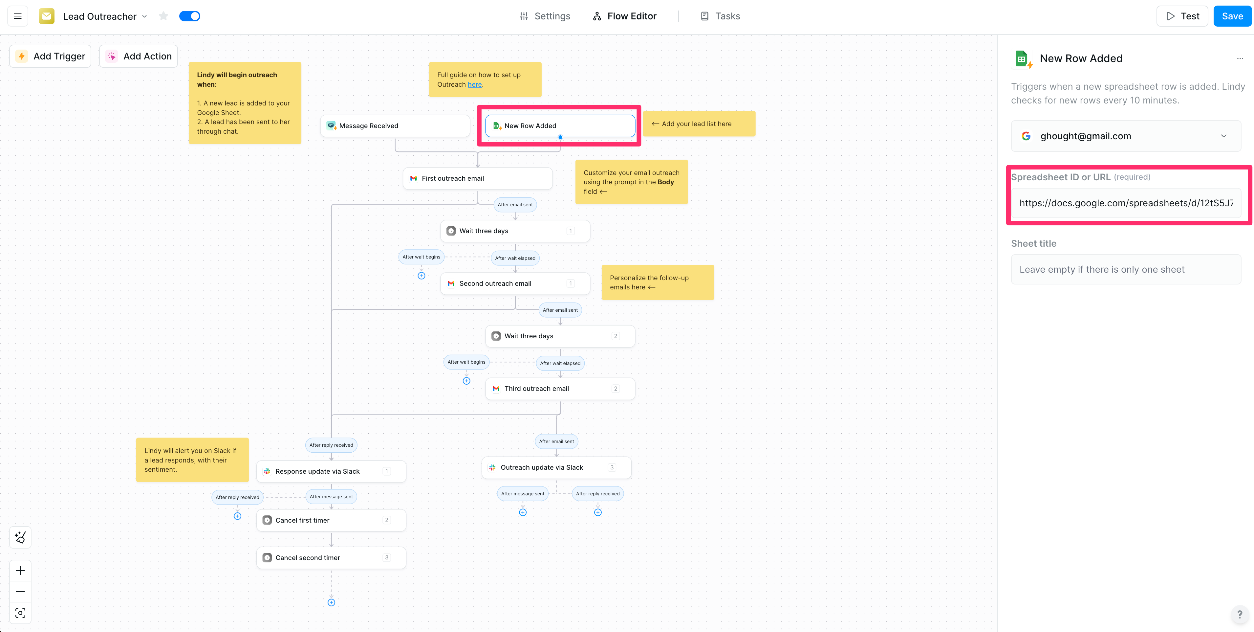The image size is (1254, 632).
Task: Fit flow to view icon
Action: tap(20, 613)
